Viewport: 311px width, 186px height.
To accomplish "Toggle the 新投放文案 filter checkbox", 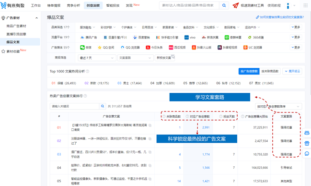I will point(165,58).
